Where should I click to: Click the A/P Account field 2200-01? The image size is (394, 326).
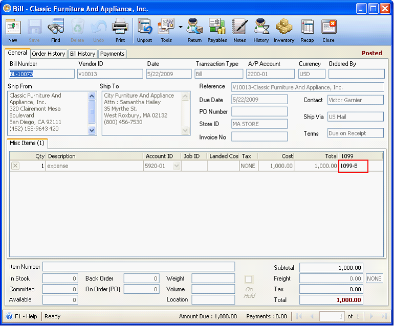[270, 74]
